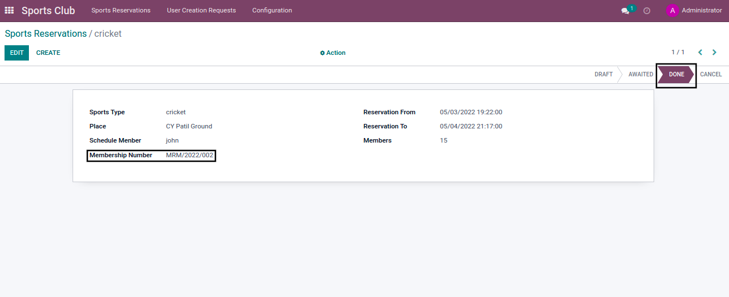The width and height of the screenshot is (729, 297).
Task: Click the Reservation To label
Action: click(385, 126)
